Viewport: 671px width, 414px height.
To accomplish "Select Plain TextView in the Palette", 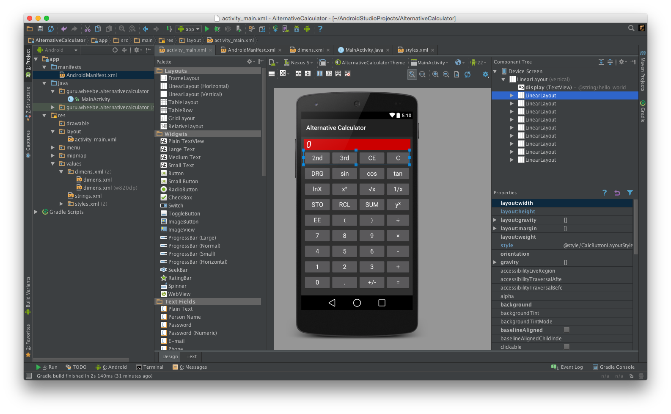I will pyautogui.click(x=182, y=141).
